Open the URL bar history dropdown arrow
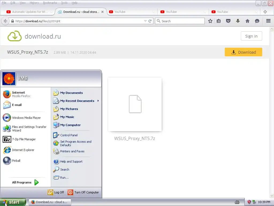The image size is (274, 206). point(145,21)
